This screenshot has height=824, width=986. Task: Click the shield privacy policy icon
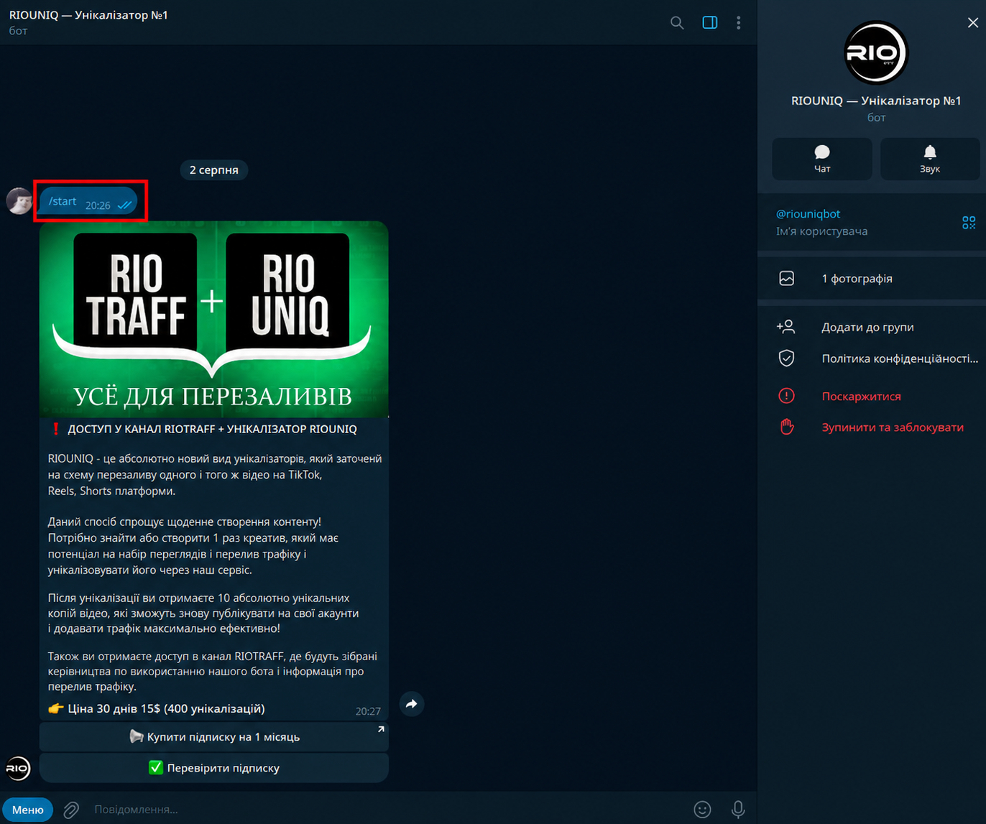(787, 358)
